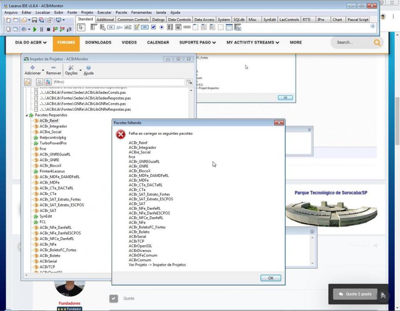This screenshot has width=400, height=311.
Task: Open the FORUMS link on the website
Action: tap(66, 43)
